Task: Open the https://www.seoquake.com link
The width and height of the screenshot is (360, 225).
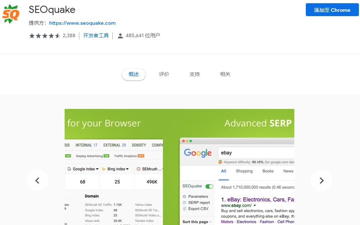Action: point(82,23)
